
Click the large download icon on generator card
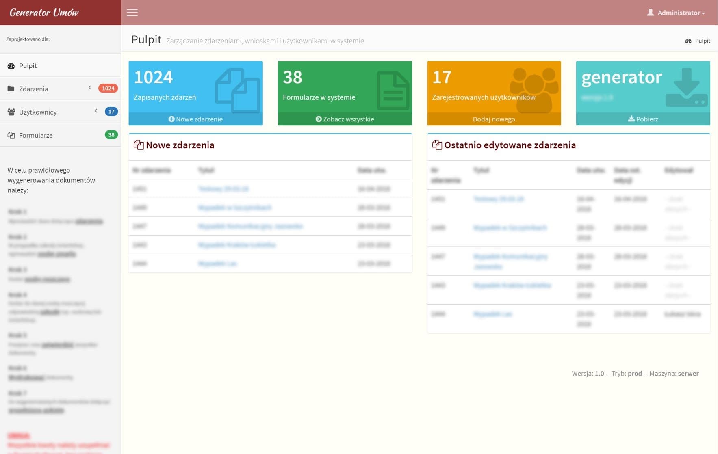687,87
